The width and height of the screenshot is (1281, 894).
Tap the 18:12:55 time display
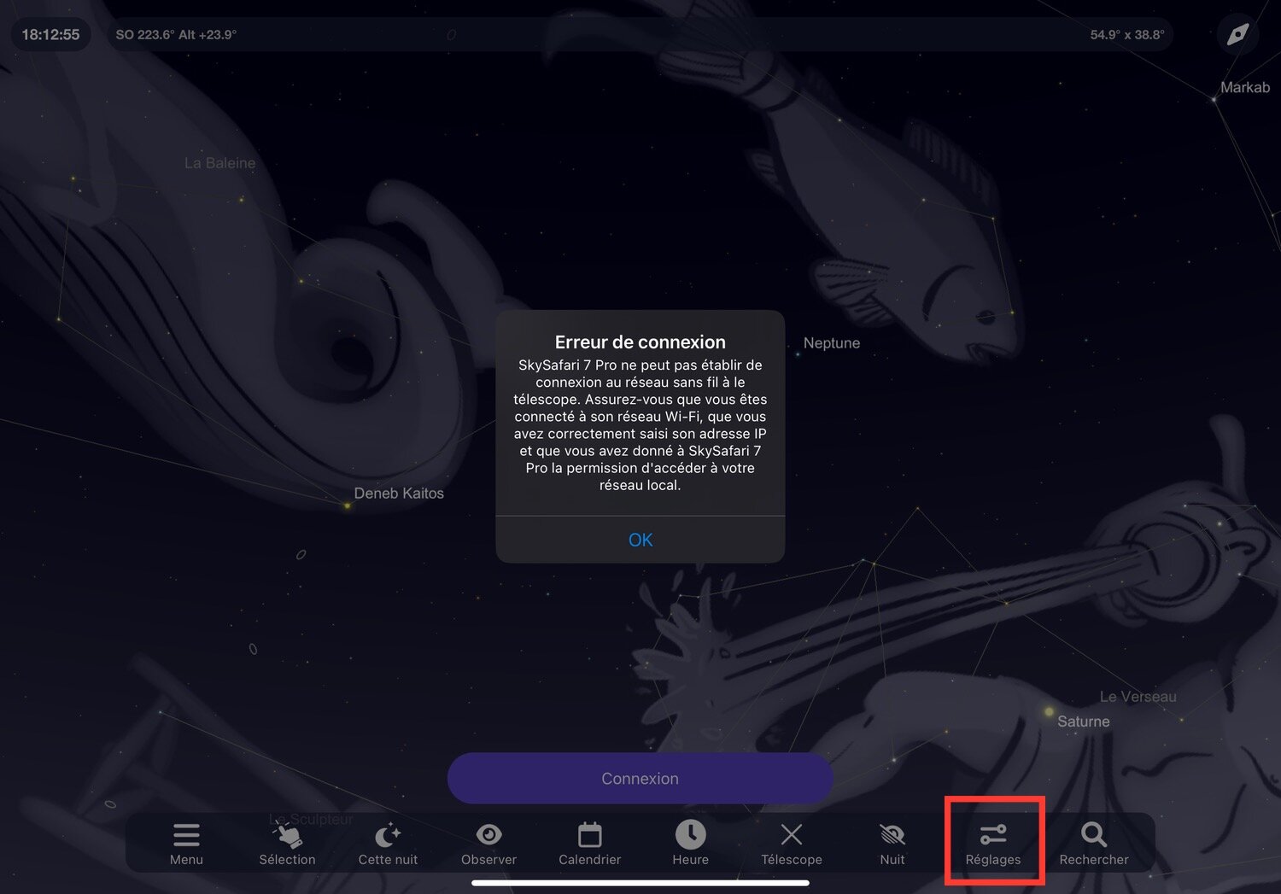50,34
